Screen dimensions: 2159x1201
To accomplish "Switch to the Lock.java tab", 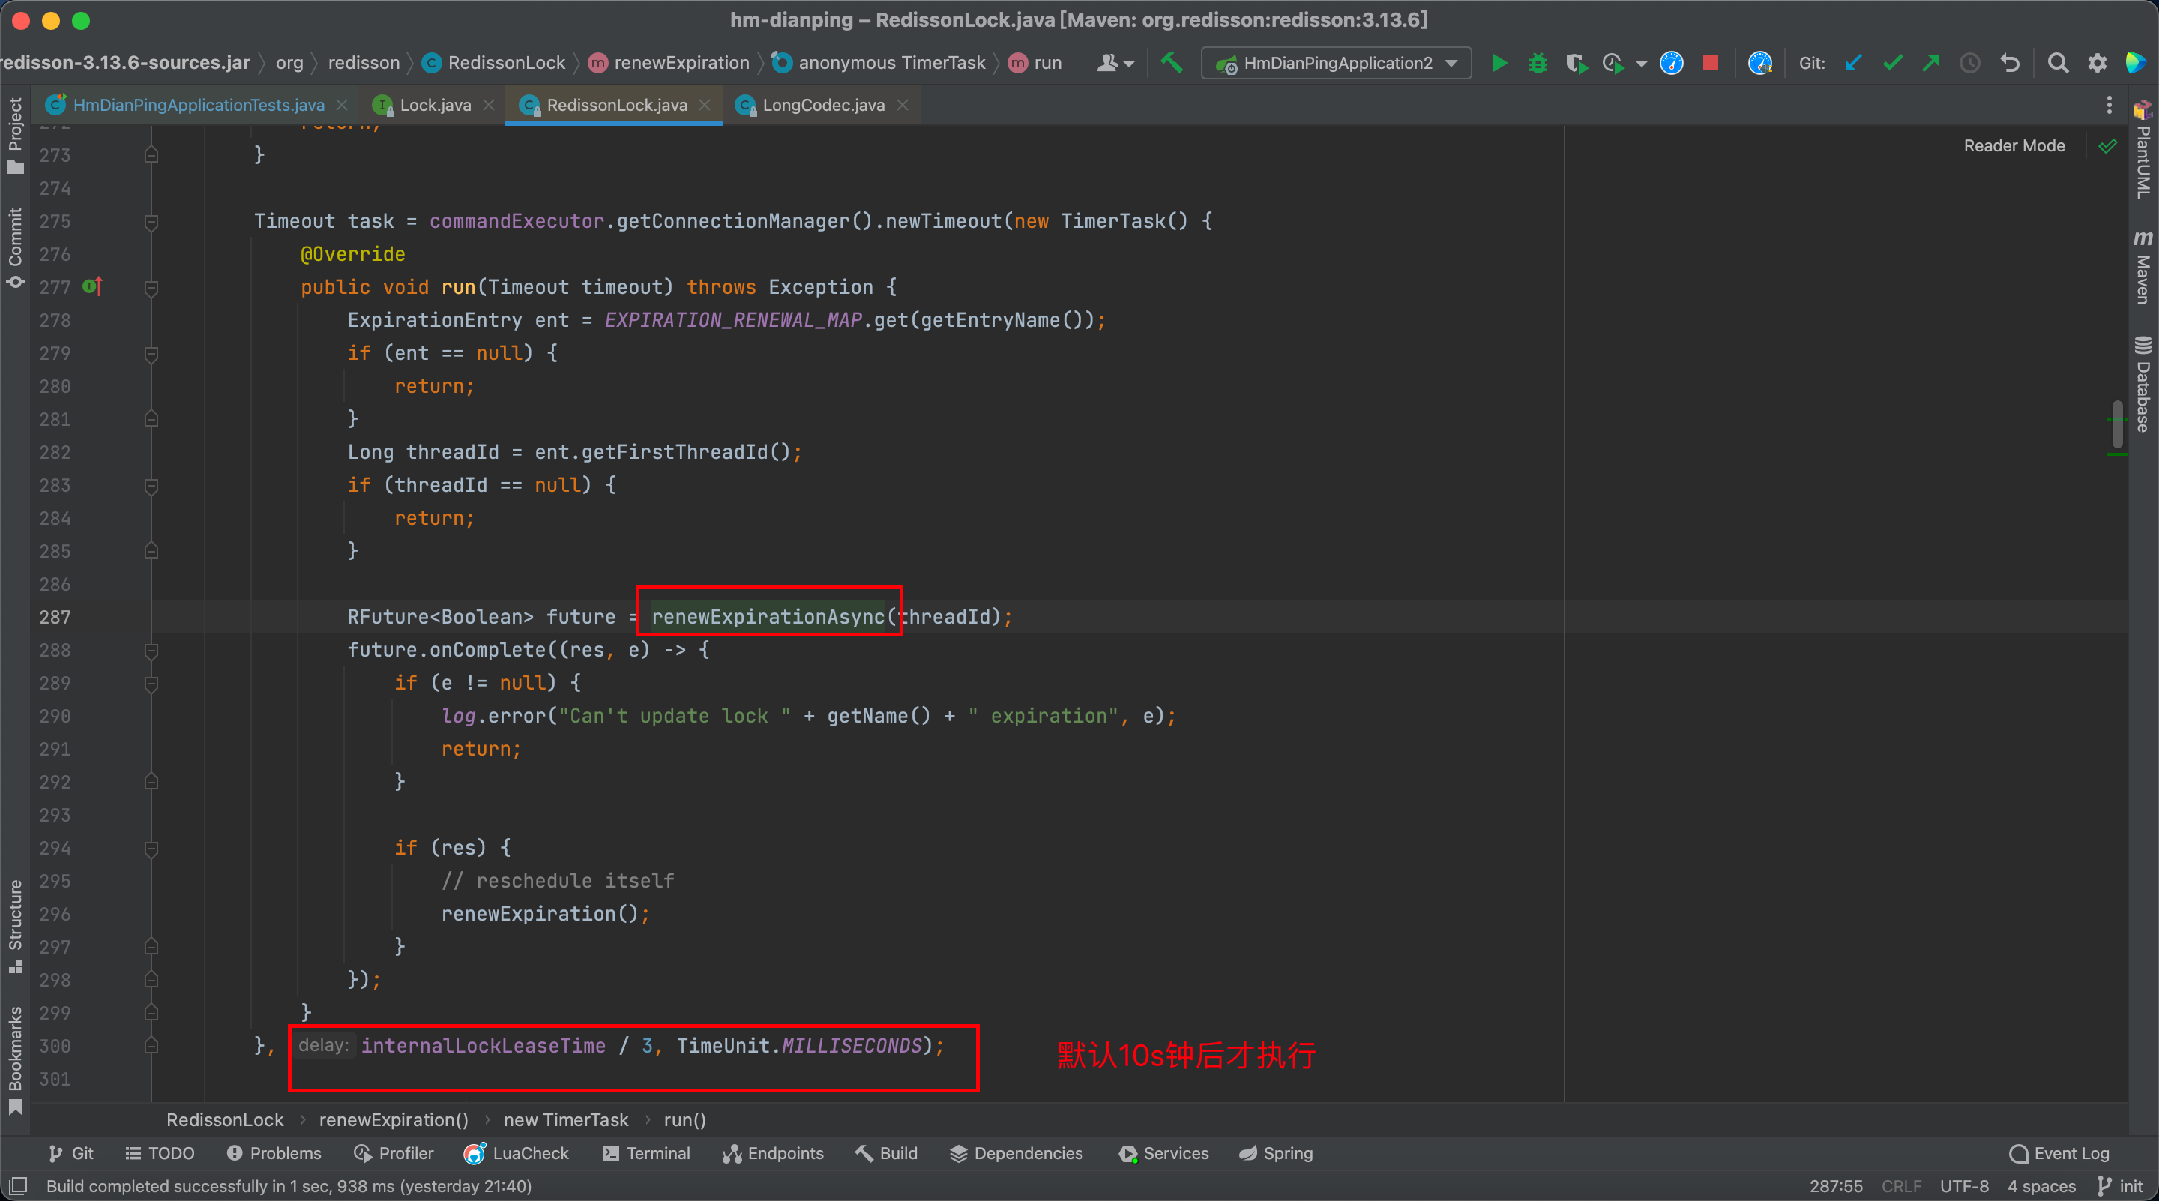I will point(435,105).
